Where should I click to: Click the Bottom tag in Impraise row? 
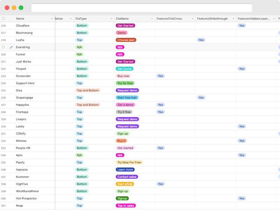pos(82,170)
